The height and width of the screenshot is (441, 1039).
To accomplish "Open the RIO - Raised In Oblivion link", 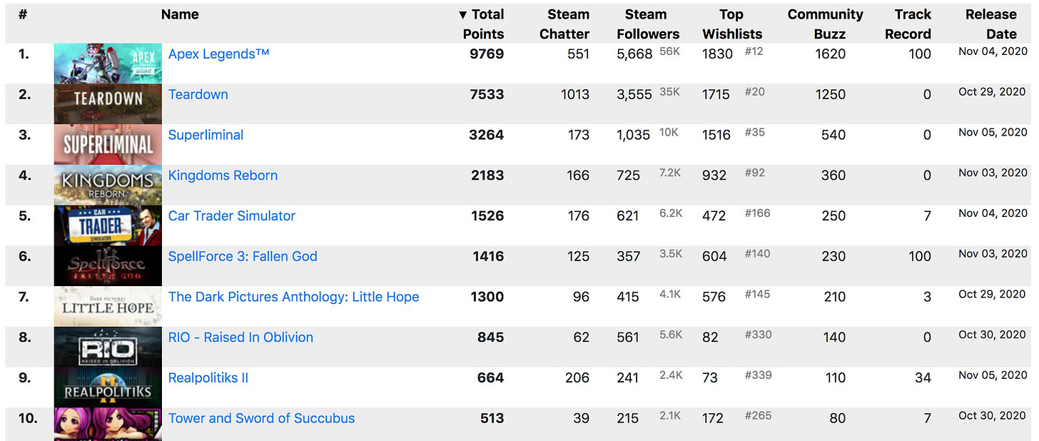I will click(240, 338).
